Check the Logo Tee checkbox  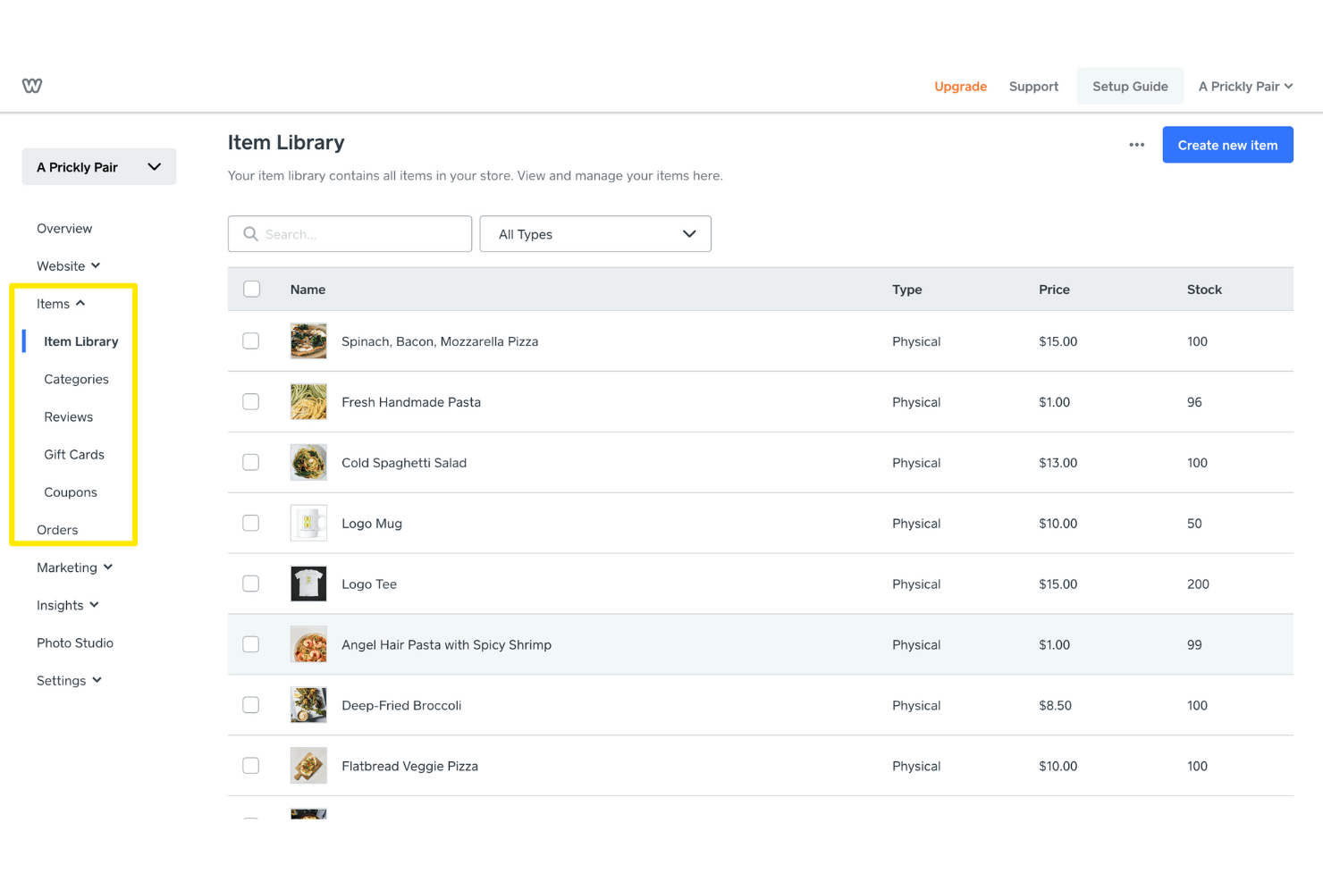251,584
